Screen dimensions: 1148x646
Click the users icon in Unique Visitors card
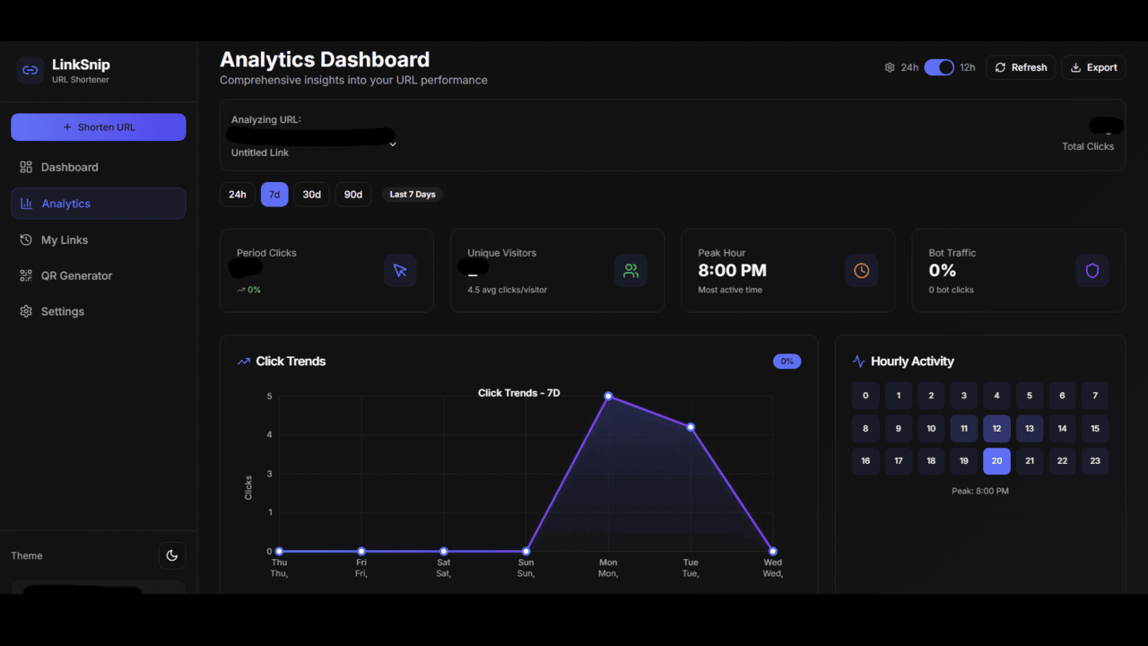point(631,270)
